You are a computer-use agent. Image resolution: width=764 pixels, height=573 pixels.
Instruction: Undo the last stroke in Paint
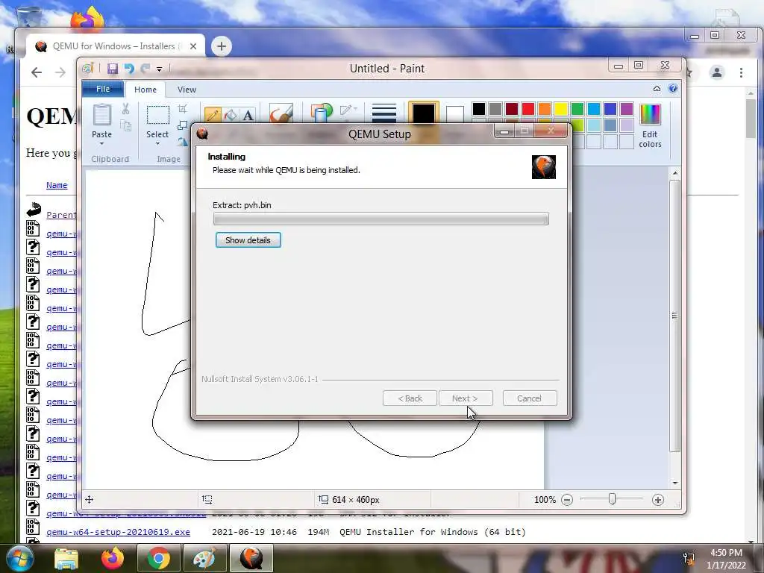point(129,69)
